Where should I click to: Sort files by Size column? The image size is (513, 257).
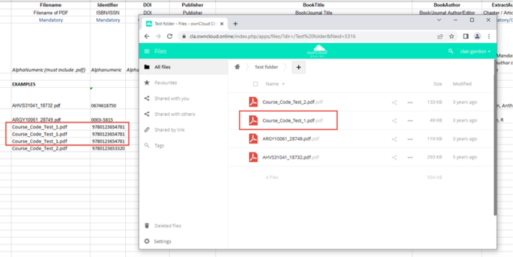pos(437,84)
